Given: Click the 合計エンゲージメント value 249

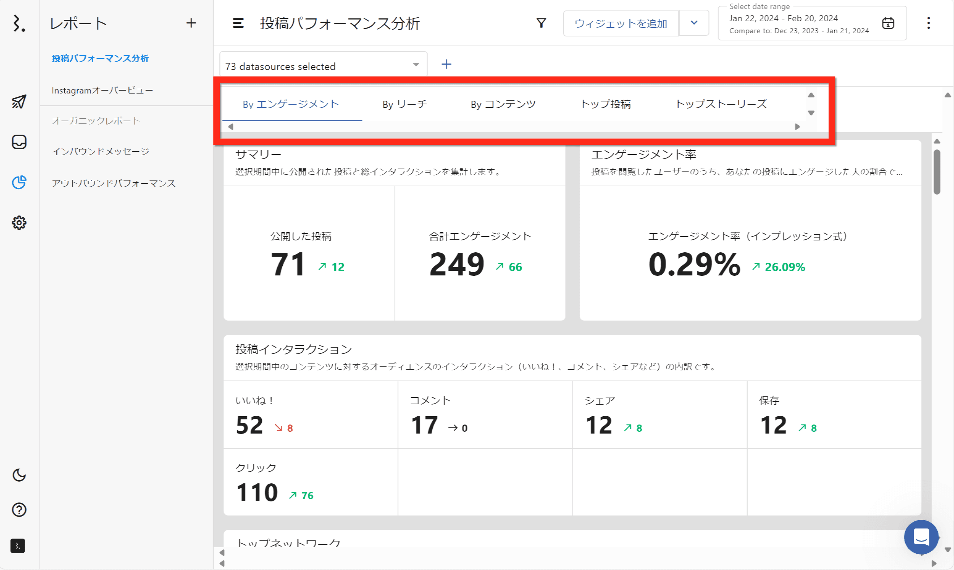Looking at the screenshot, I should 457,264.
